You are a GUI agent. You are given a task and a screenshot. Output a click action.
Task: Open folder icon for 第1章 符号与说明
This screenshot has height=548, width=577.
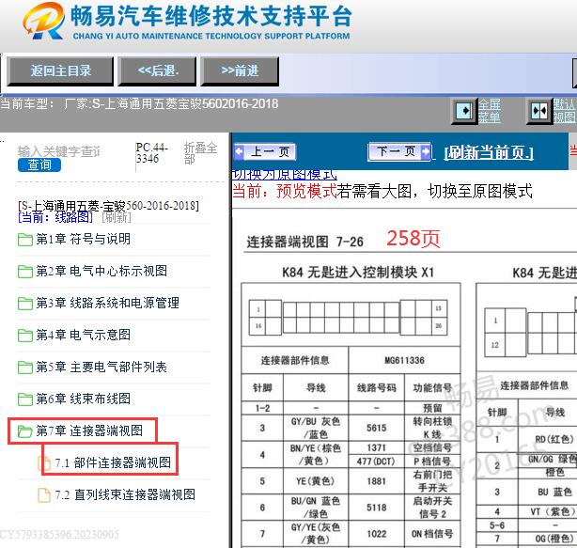[x=25, y=240]
